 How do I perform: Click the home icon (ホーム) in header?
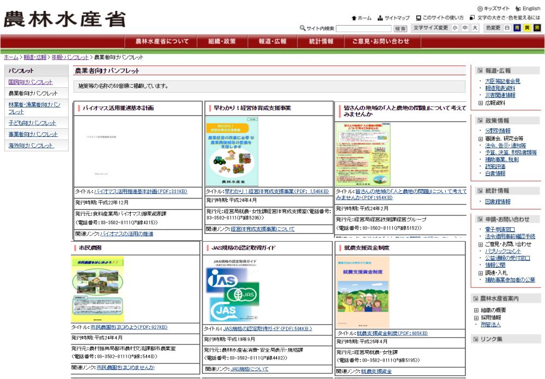tap(354, 18)
